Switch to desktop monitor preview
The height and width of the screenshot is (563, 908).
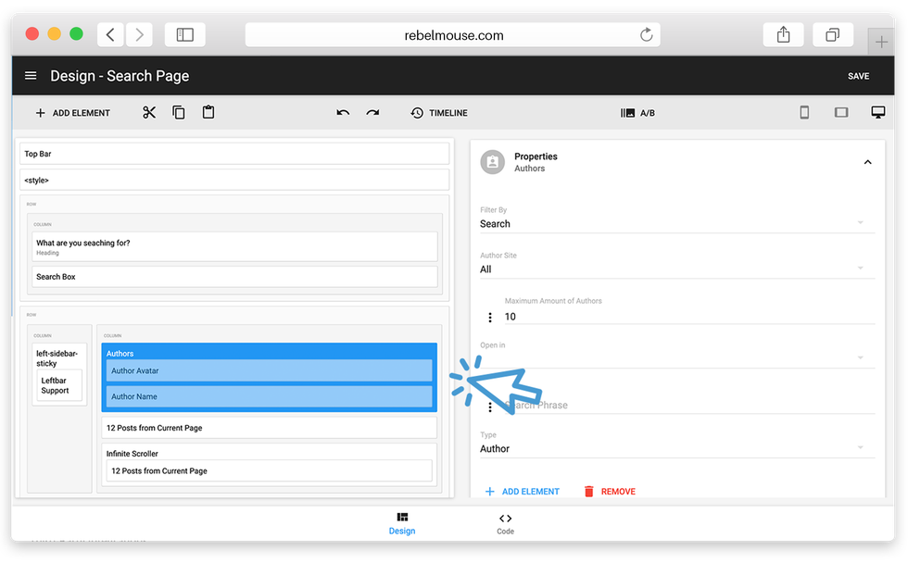877,113
